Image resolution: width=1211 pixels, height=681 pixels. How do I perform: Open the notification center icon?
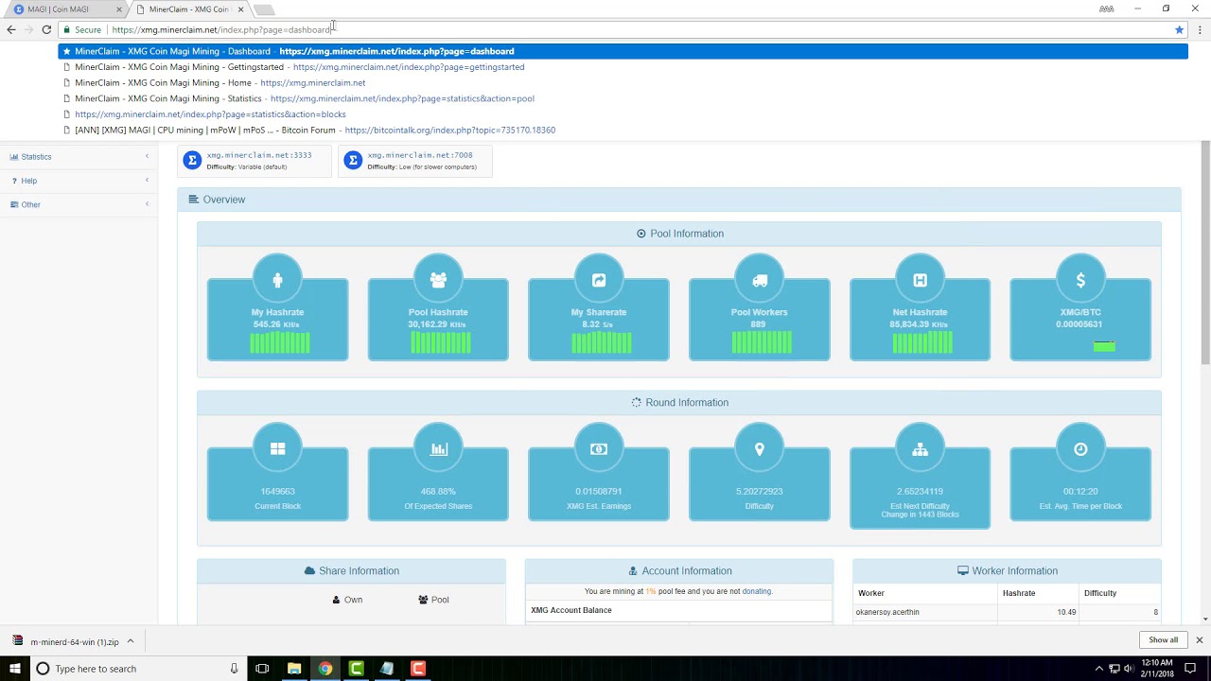click(1190, 669)
